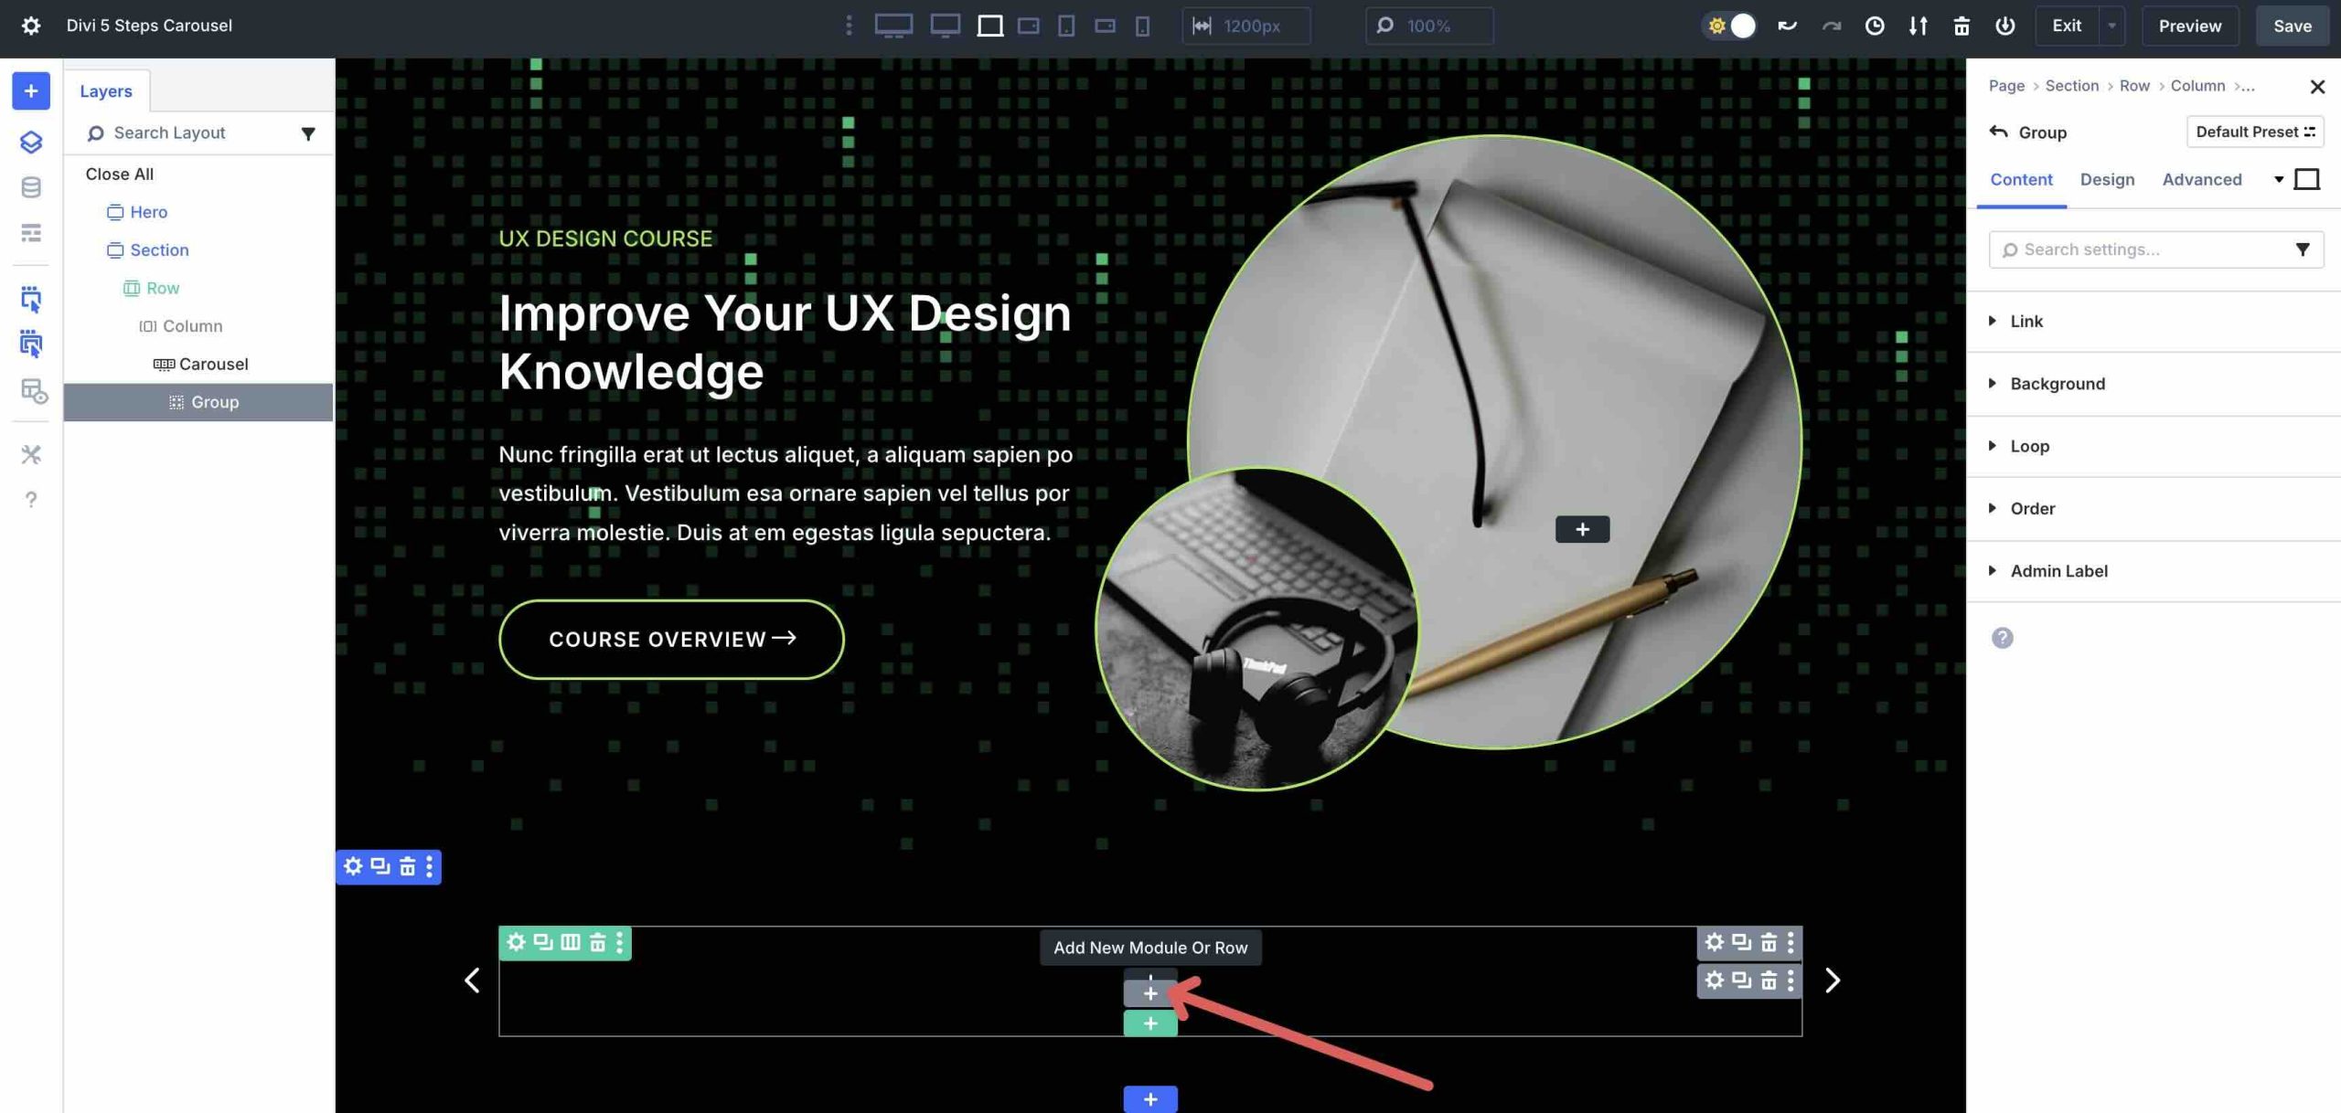Click the wrench tools icon in left sidebar
2341x1113 pixels.
[31, 454]
